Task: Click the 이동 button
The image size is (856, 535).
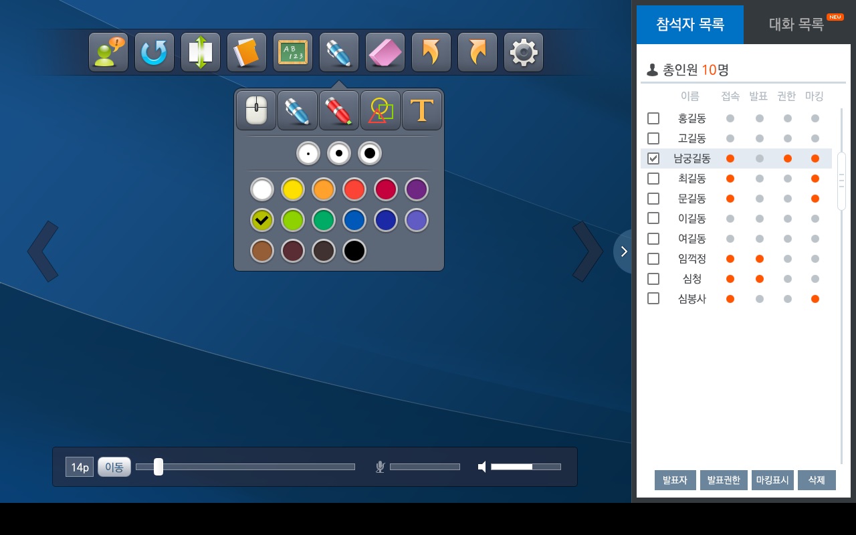Action: click(114, 467)
